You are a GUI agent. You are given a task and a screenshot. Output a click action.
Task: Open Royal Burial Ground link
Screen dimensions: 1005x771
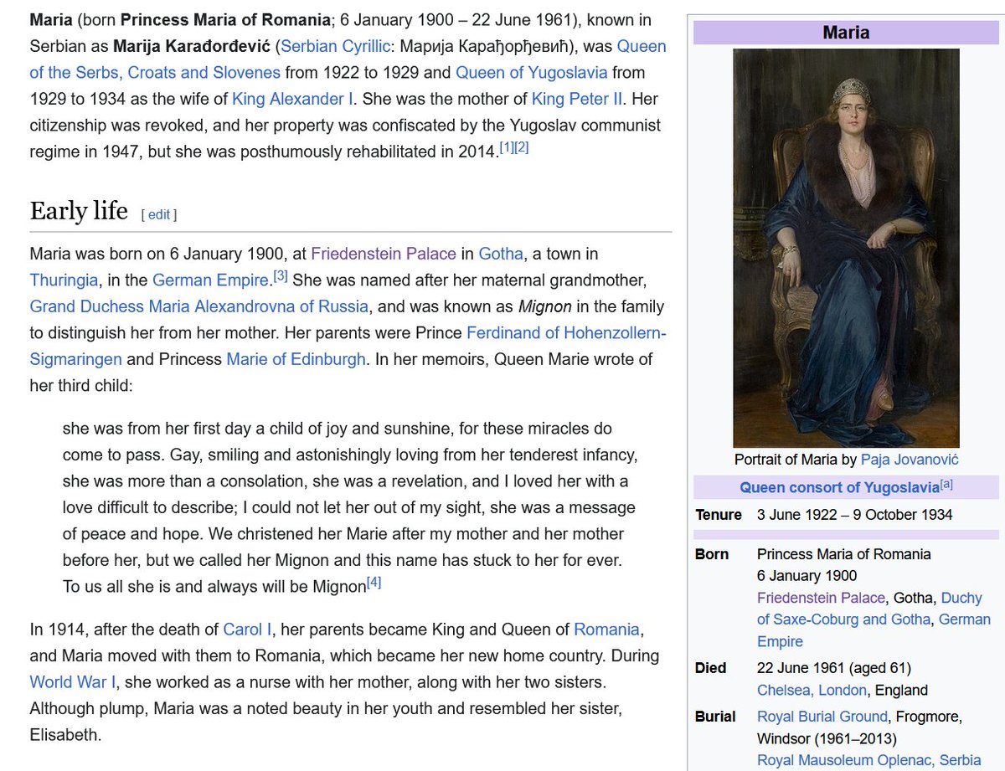pos(822,717)
